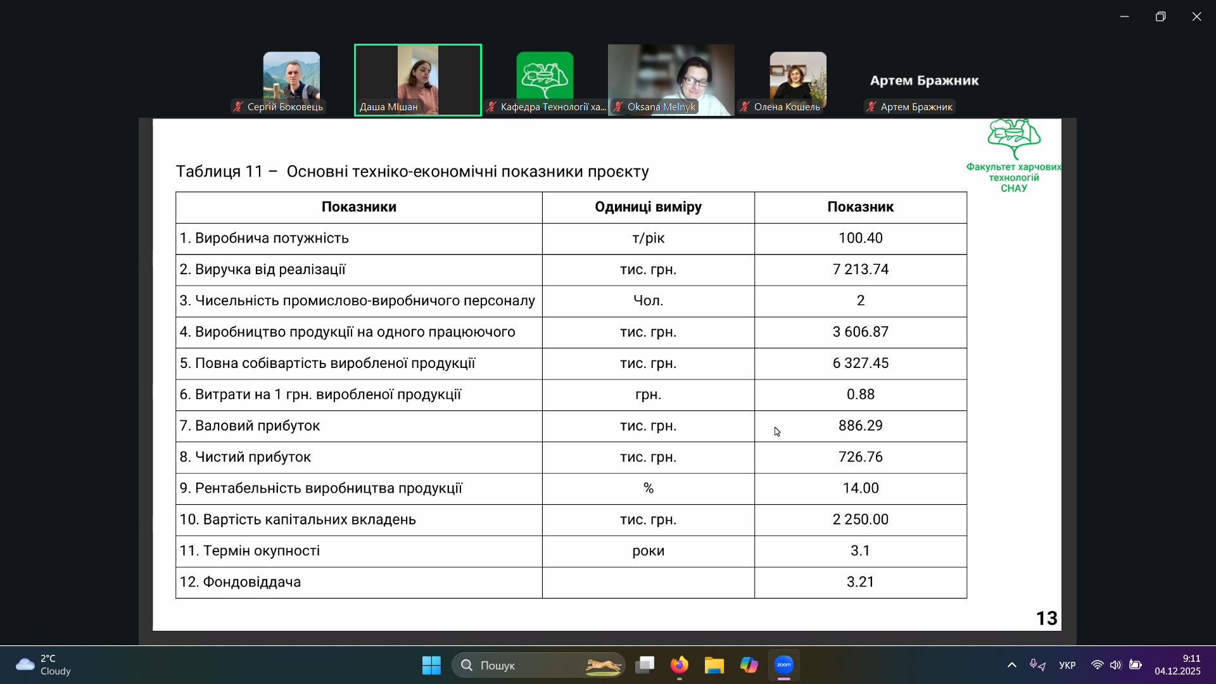
Task: Switch the УКР keyboard language indicator
Action: tap(1067, 665)
